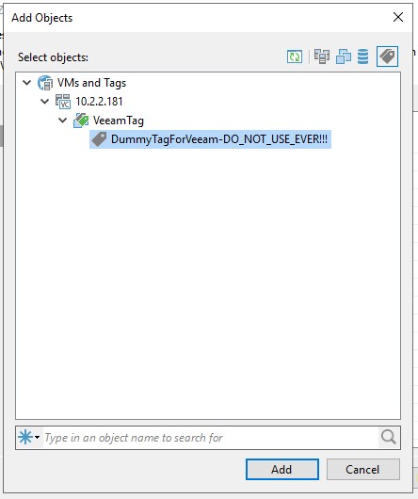Click the gray tag icon of DummyTagForVeeam
Viewport: 418px width, 499px height.
(99, 139)
